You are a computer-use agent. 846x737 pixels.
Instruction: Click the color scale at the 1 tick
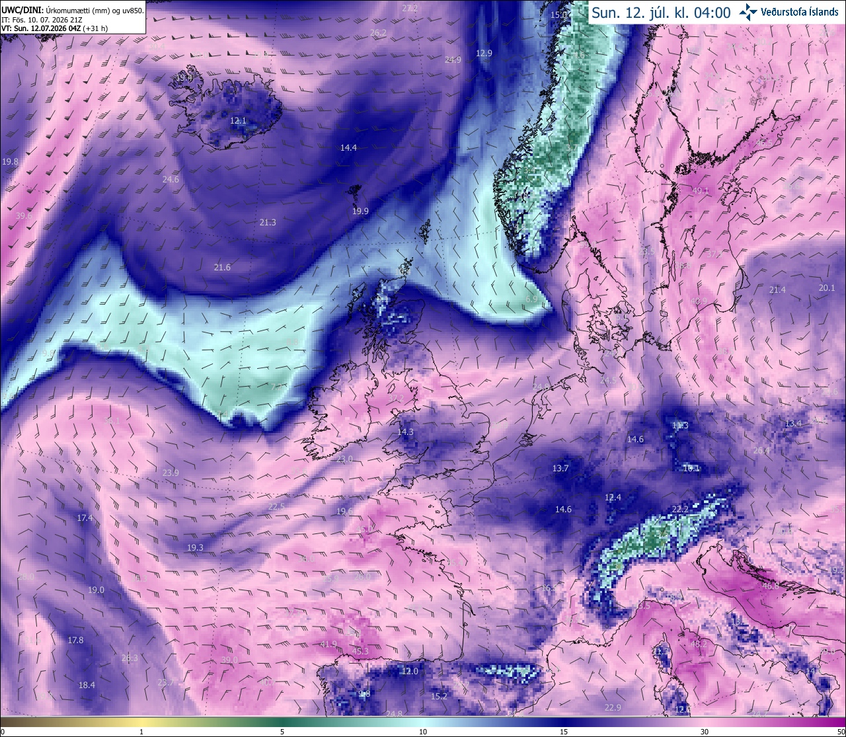click(x=141, y=722)
